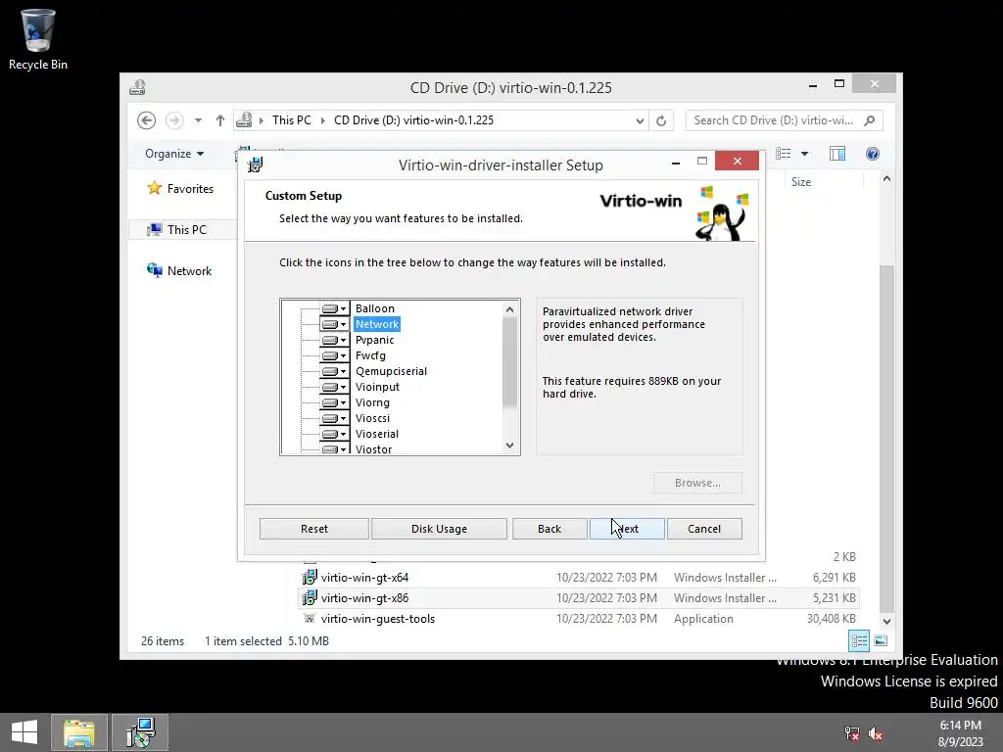Select Favorites in the navigation pane
1003x752 pixels.
(180, 189)
